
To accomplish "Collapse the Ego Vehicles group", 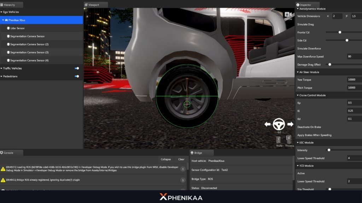I will click(x=1, y=12).
